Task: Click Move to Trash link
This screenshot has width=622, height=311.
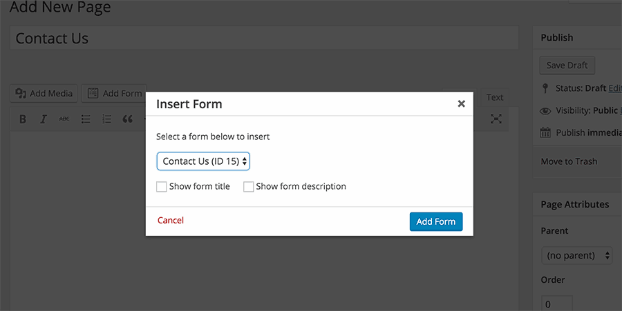Action: [569, 161]
